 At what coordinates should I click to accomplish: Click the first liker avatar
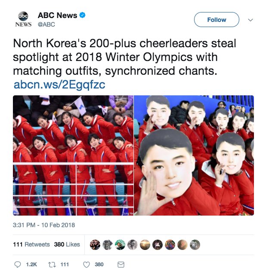[95, 245]
